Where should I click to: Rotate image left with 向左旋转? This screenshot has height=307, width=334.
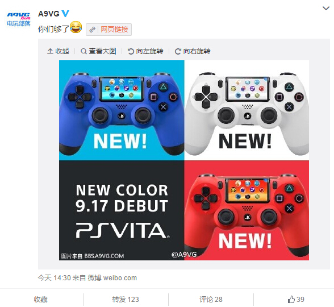click(145, 51)
